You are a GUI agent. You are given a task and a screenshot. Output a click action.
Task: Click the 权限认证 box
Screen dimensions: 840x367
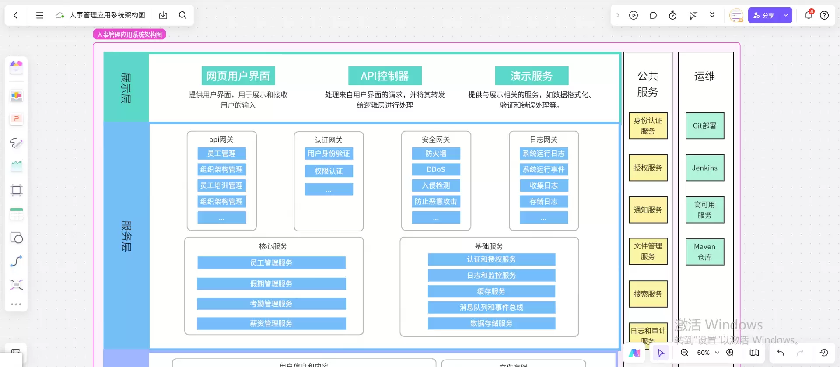[x=329, y=171]
